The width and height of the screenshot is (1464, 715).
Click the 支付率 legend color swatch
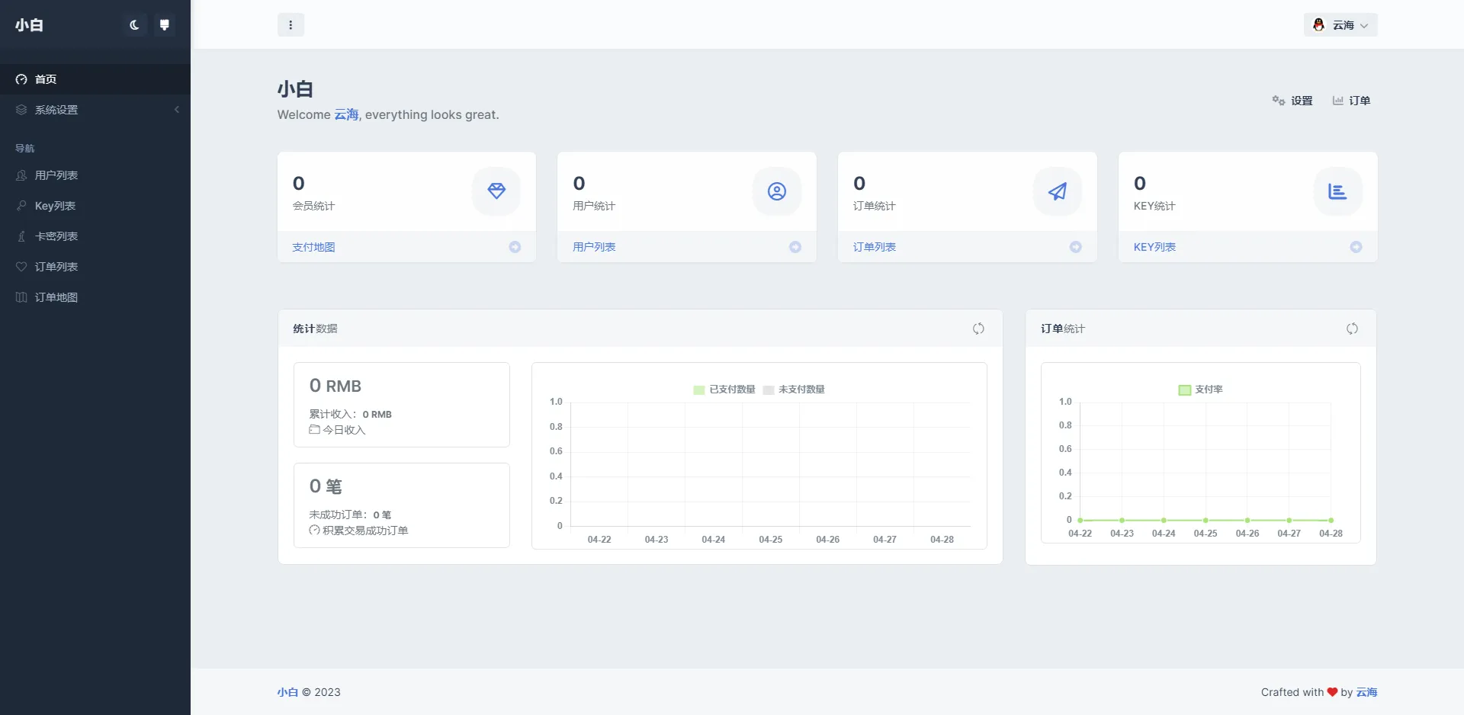[1185, 390]
